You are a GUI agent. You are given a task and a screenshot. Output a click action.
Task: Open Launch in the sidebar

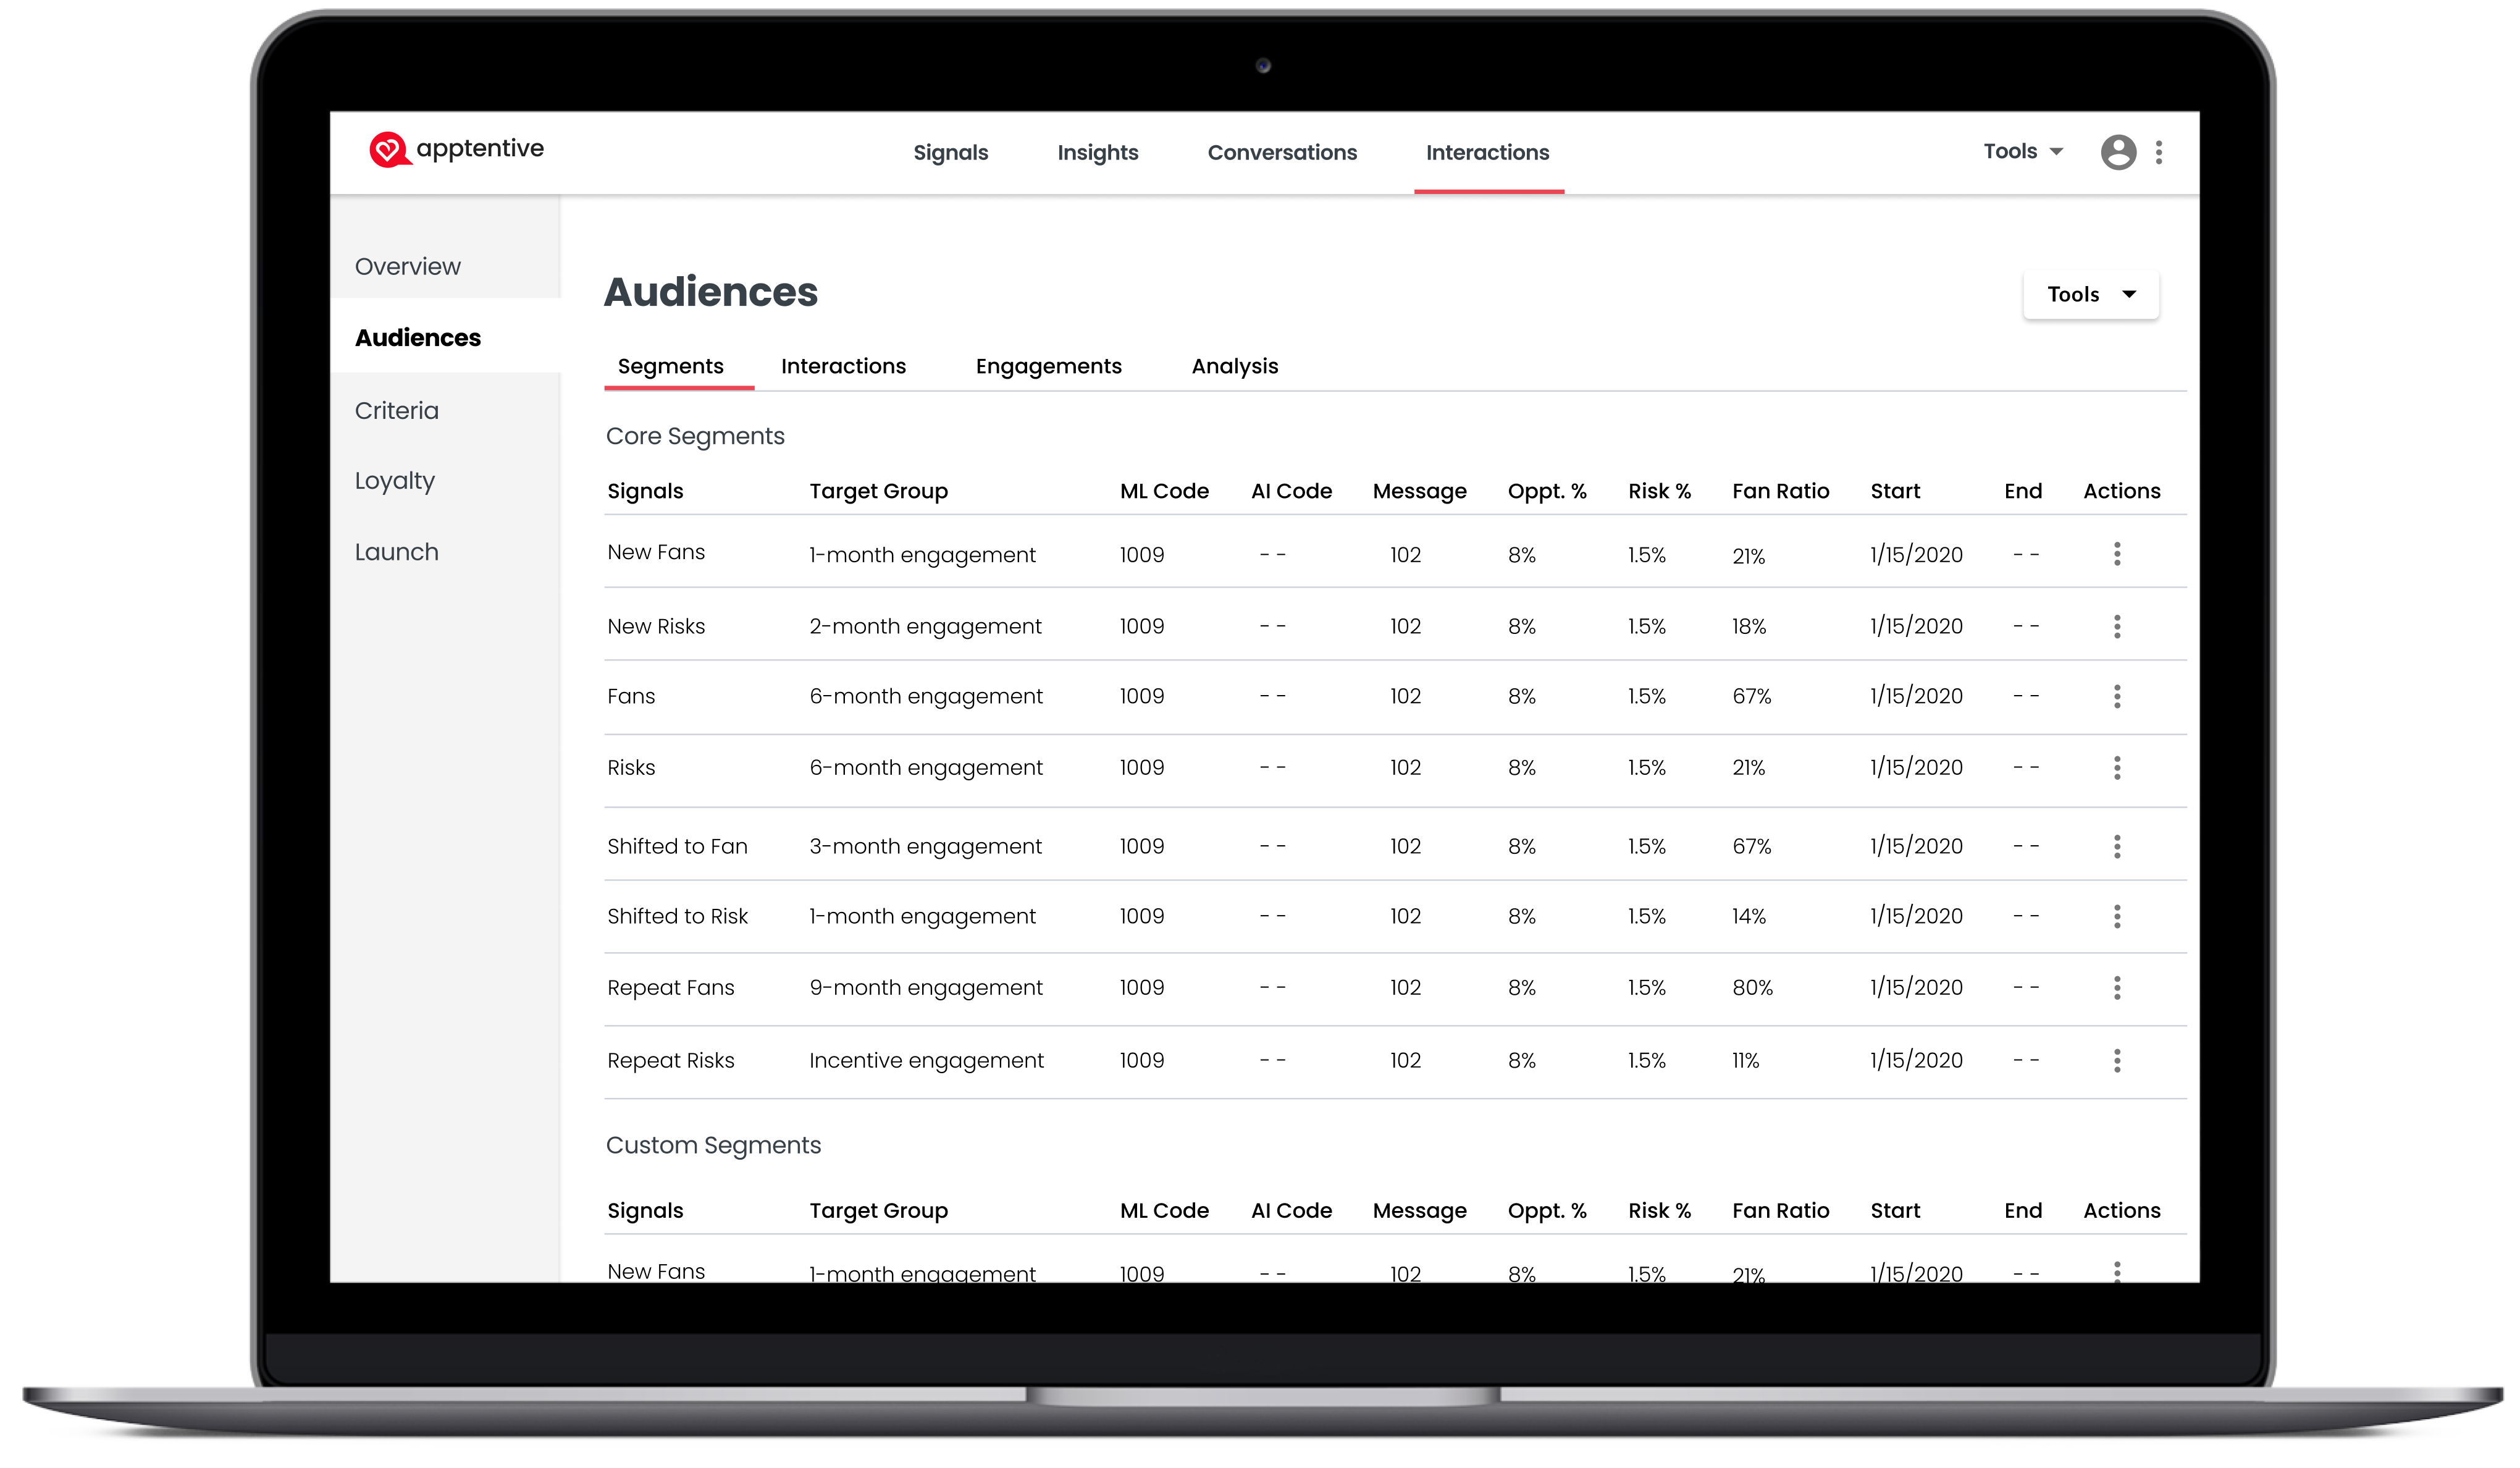click(396, 552)
